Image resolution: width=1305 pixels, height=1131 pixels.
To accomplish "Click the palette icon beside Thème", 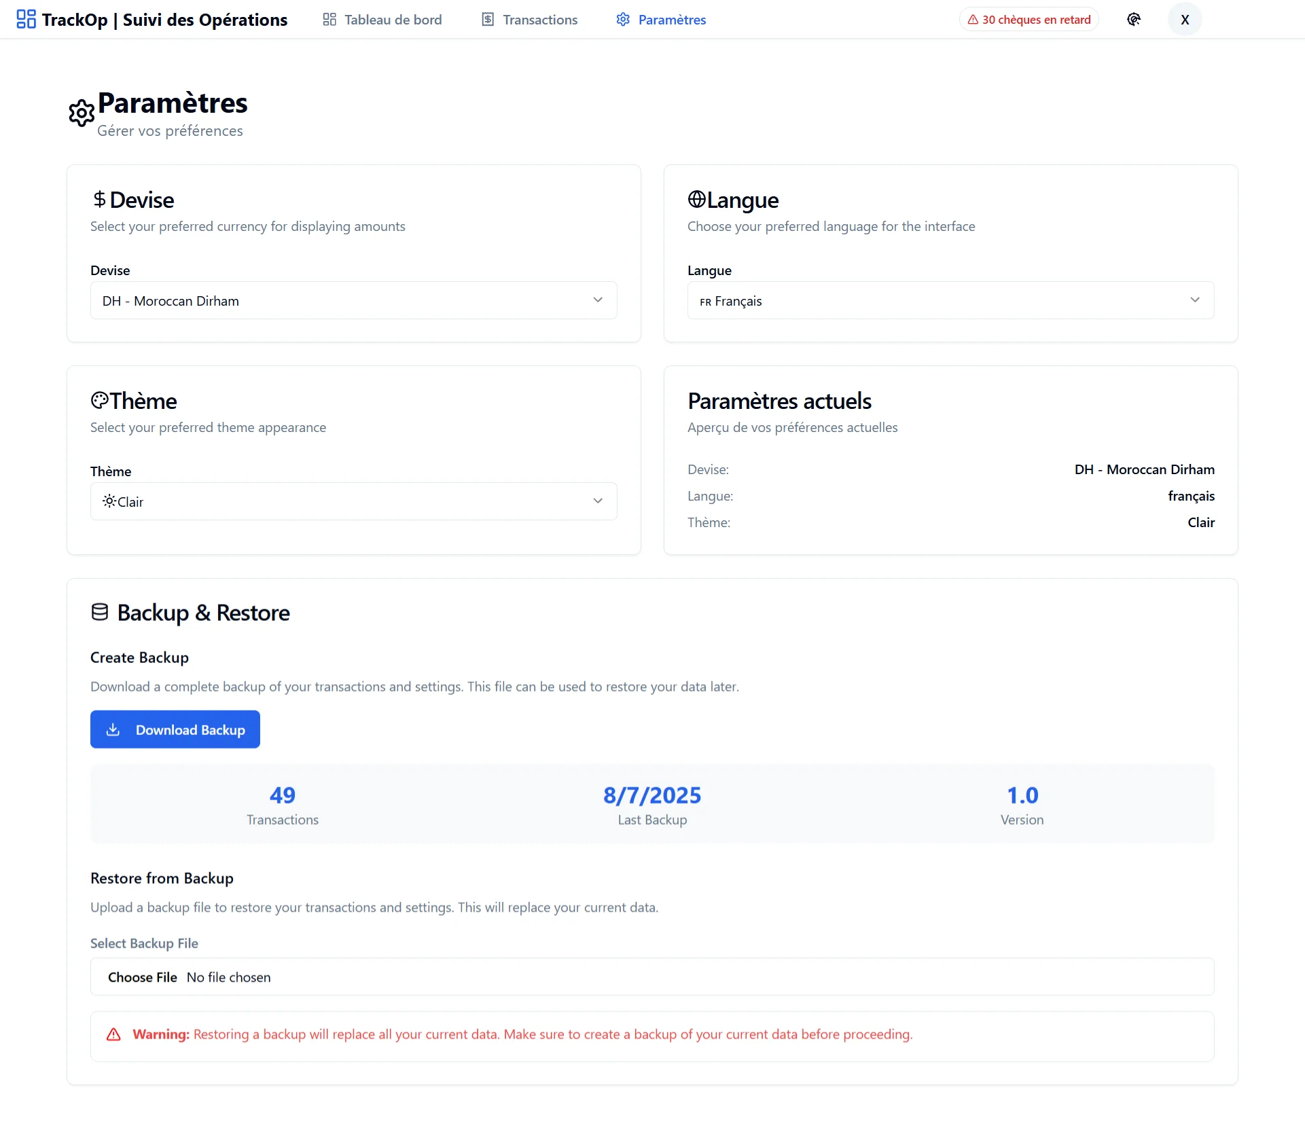I will [x=99, y=400].
